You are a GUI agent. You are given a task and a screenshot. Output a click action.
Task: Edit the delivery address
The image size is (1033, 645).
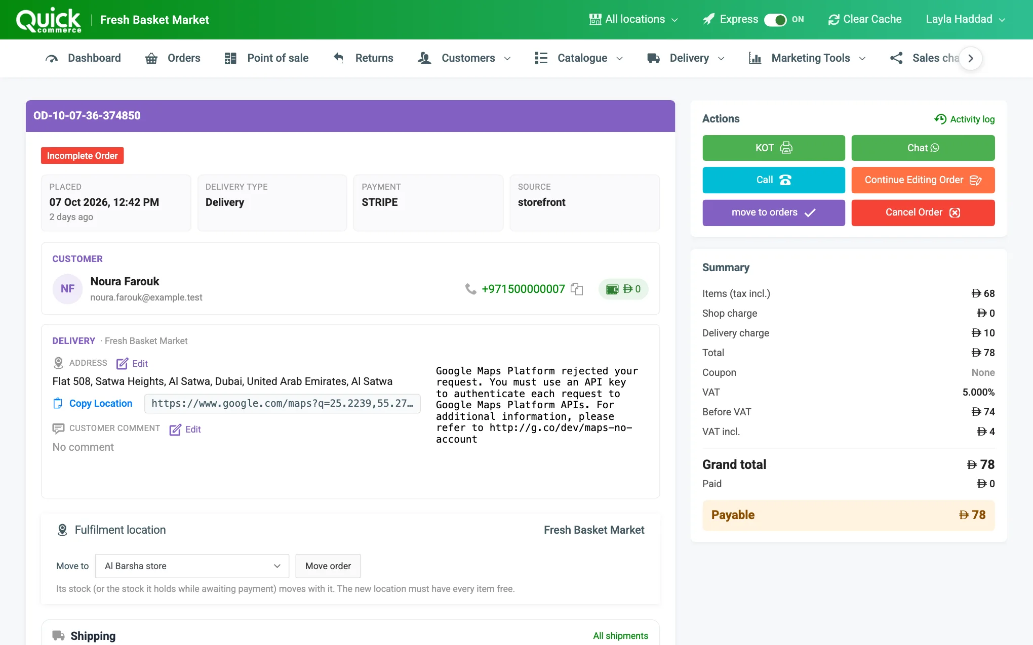pyautogui.click(x=132, y=364)
